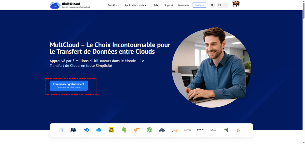The width and height of the screenshot is (305, 144).
Task: Open the Fonctions menu
Action: [x=113, y=5]
